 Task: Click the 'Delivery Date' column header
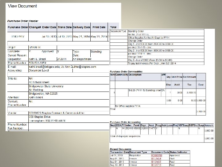pos(81,27)
